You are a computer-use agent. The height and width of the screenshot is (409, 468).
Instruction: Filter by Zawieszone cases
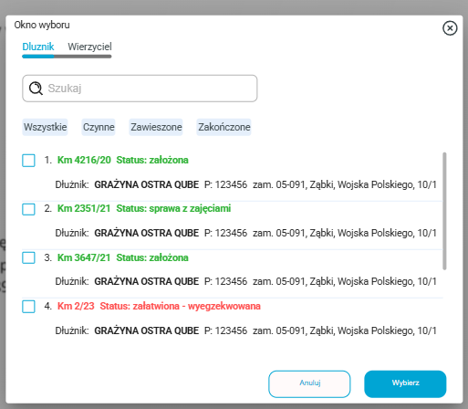click(x=156, y=127)
